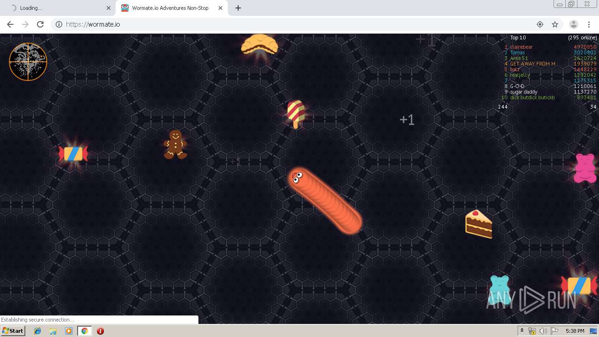Click the back navigation arrow
The image size is (599, 337).
point(10,24)
